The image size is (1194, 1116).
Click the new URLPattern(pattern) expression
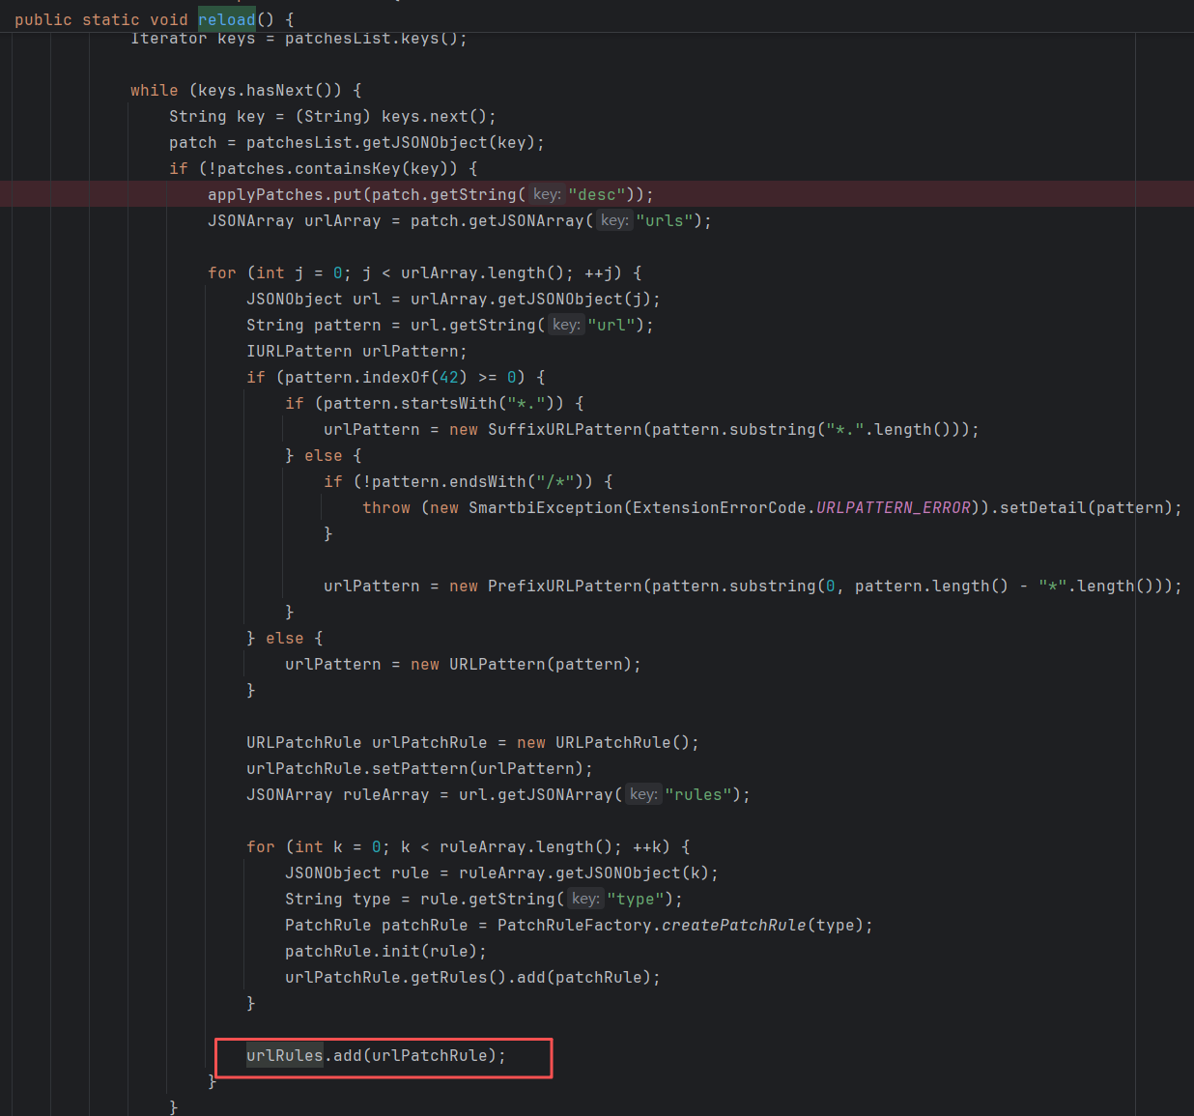pos(525,664)
